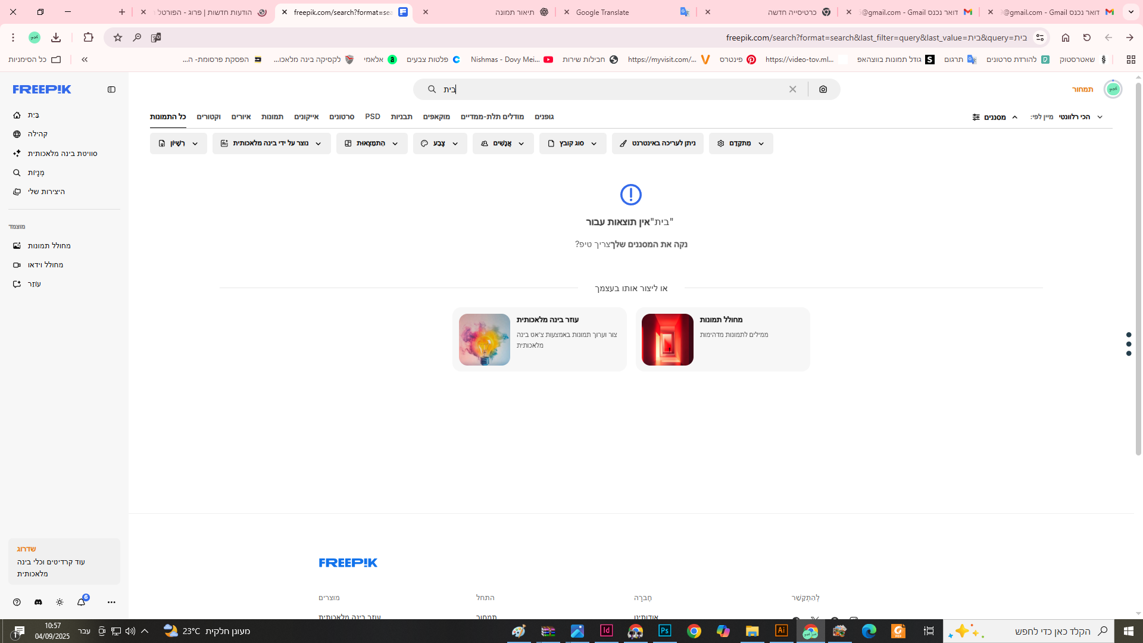Select the People (אנשים) filter control

tap(503, 143)
